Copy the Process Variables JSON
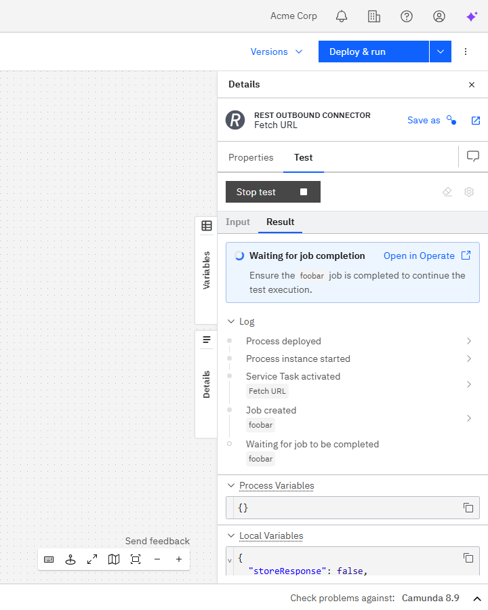488x610 pixels. pyautogui.click(x=468, y=507)
